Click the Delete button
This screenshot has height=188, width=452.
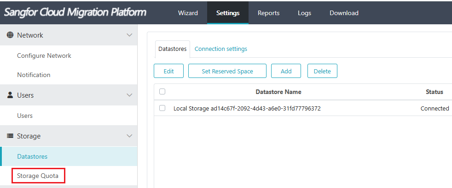click(x=322, y=71)
